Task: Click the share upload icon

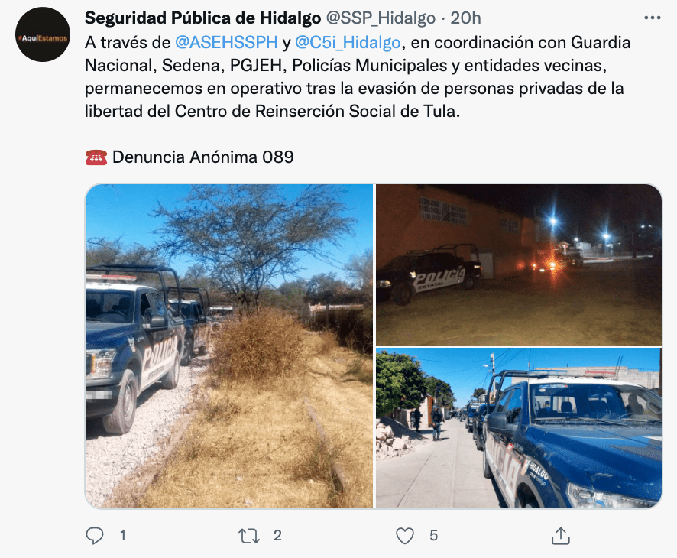Action: tap(560, 536)
